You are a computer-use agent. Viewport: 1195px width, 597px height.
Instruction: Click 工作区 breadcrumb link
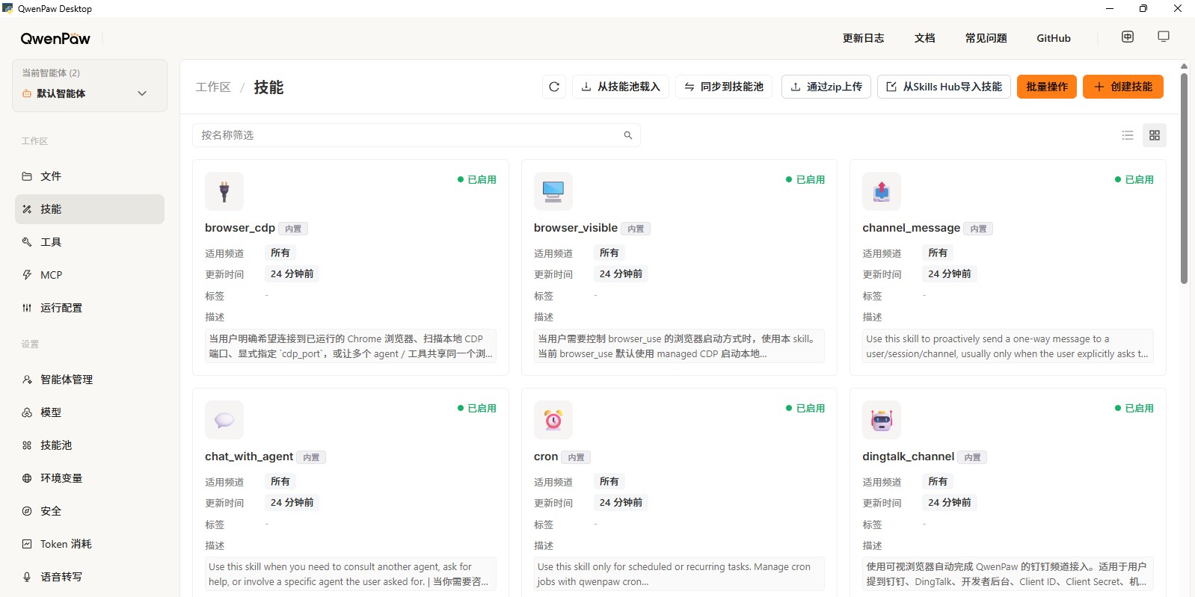(213, 87)
